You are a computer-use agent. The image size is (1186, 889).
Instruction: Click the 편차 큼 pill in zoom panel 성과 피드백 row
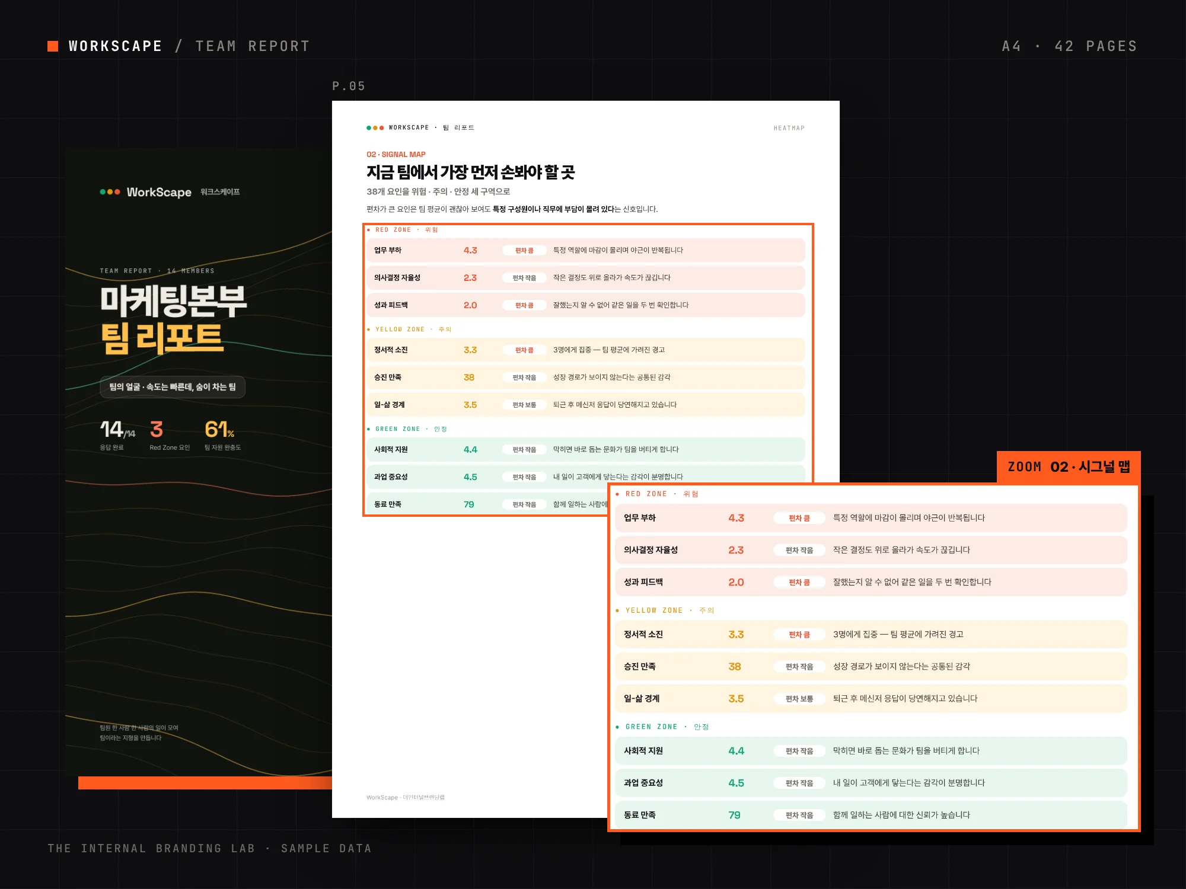799,583
